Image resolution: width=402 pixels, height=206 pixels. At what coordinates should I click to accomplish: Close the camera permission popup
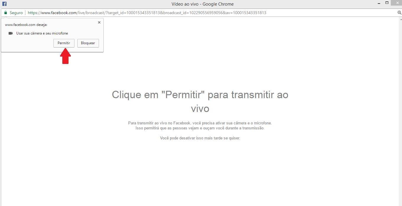pyautogui.click(x=99, y=22)
